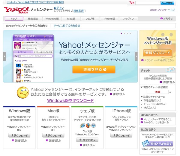
Task: Select the second carousel indicator dot
Action: (124, 33)
